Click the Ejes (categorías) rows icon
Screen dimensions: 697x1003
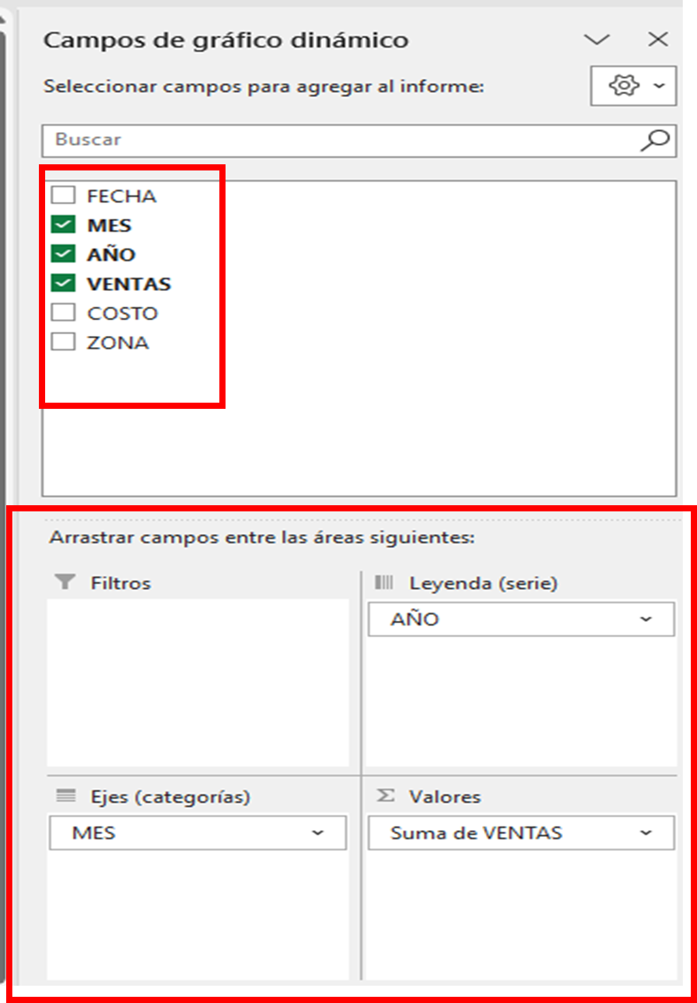point(65,795)
